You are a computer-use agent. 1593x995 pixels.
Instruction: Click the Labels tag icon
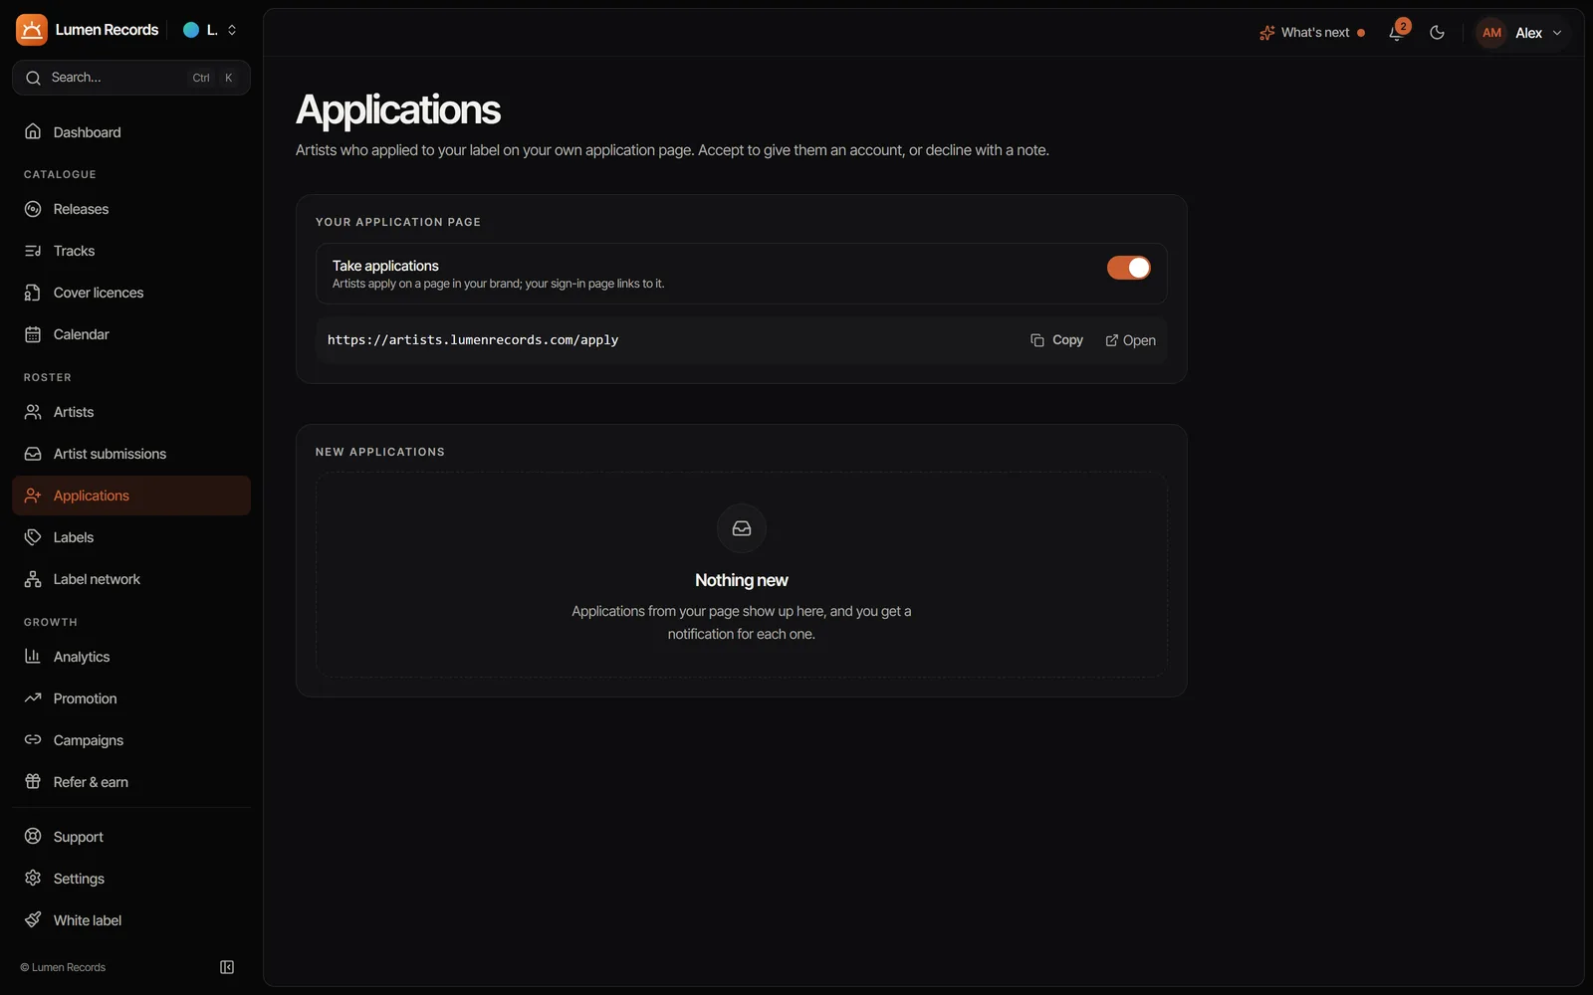[x=33, y=537]
